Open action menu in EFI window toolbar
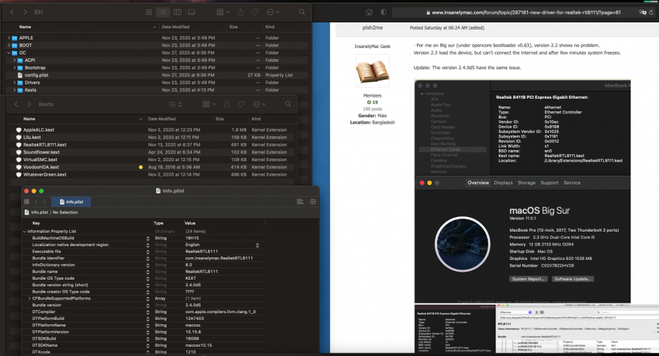Screen dimensions: 659x356 point(273,13)
